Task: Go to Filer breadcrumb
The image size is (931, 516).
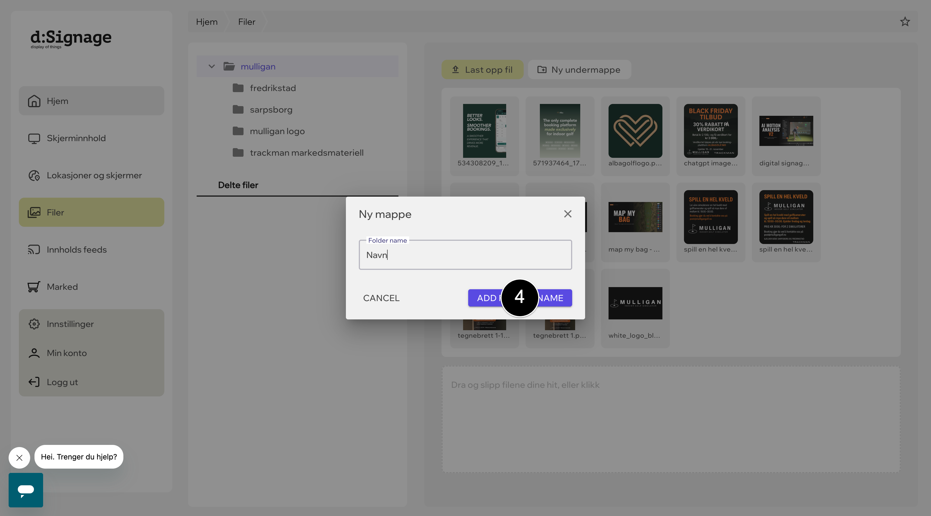Action: pyautogui.click(x=246, y=22)
